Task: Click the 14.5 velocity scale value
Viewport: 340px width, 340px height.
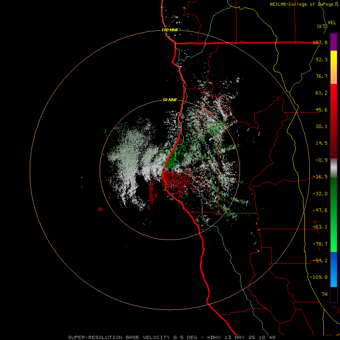Action: (321, 143)
